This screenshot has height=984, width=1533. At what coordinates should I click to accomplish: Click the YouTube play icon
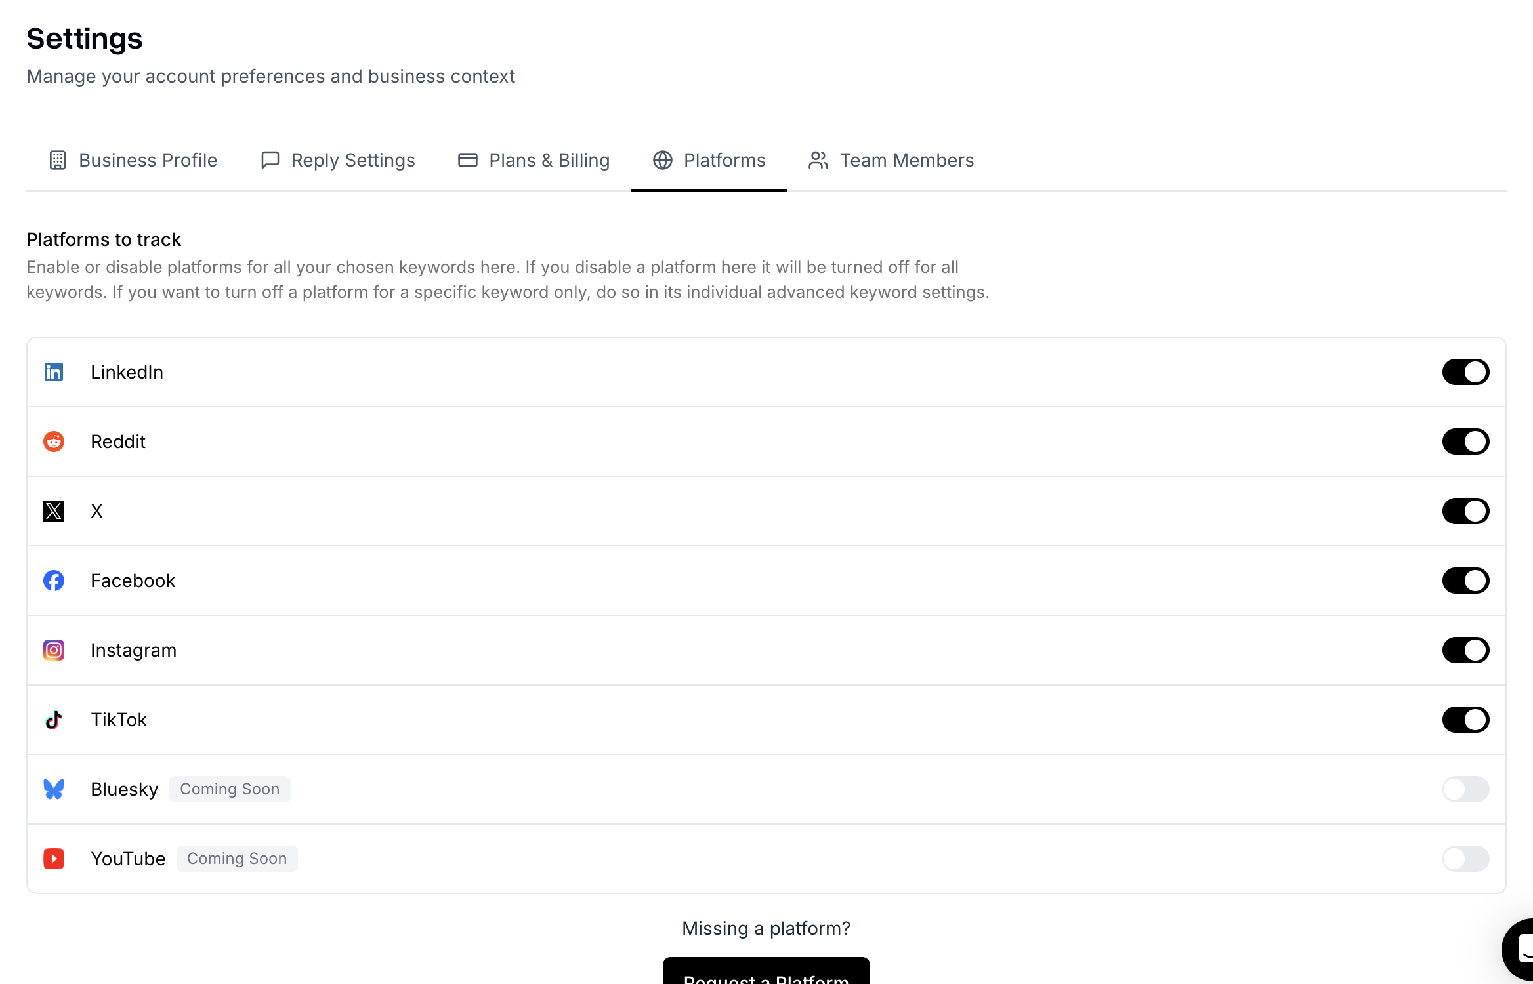pyautogui.click(x=54, y=859)
